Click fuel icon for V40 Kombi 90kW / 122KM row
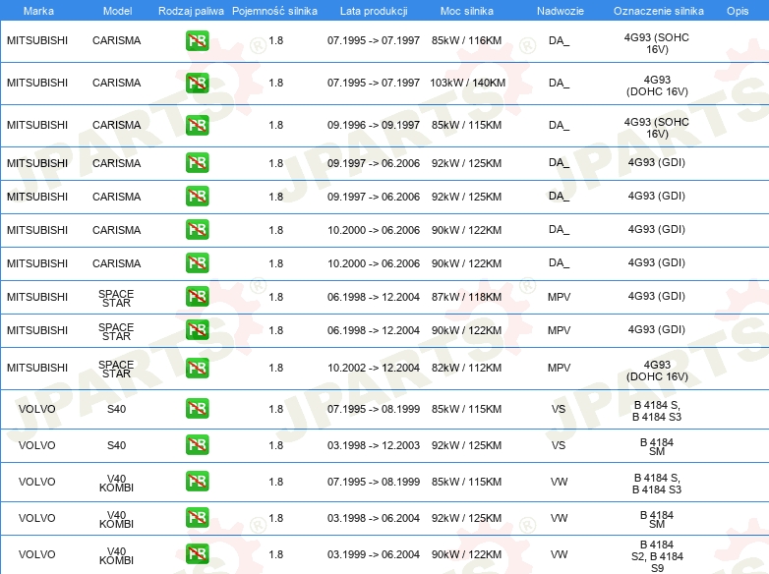This screenshot has width=769, height=574. click(197, 554)
